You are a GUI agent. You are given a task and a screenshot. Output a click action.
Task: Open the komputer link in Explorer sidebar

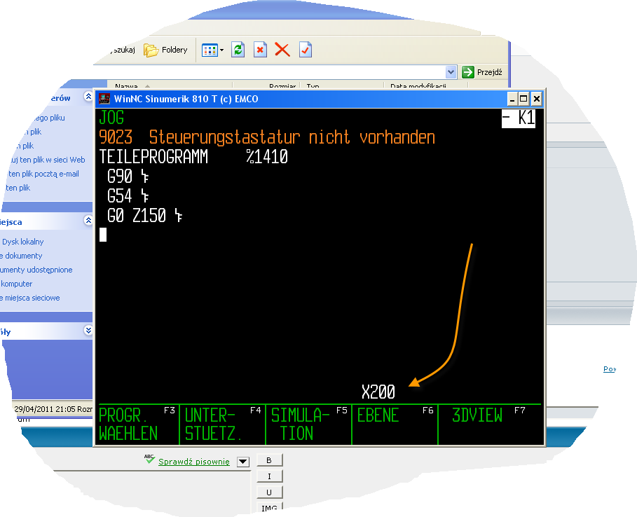[x=16, y=284]
